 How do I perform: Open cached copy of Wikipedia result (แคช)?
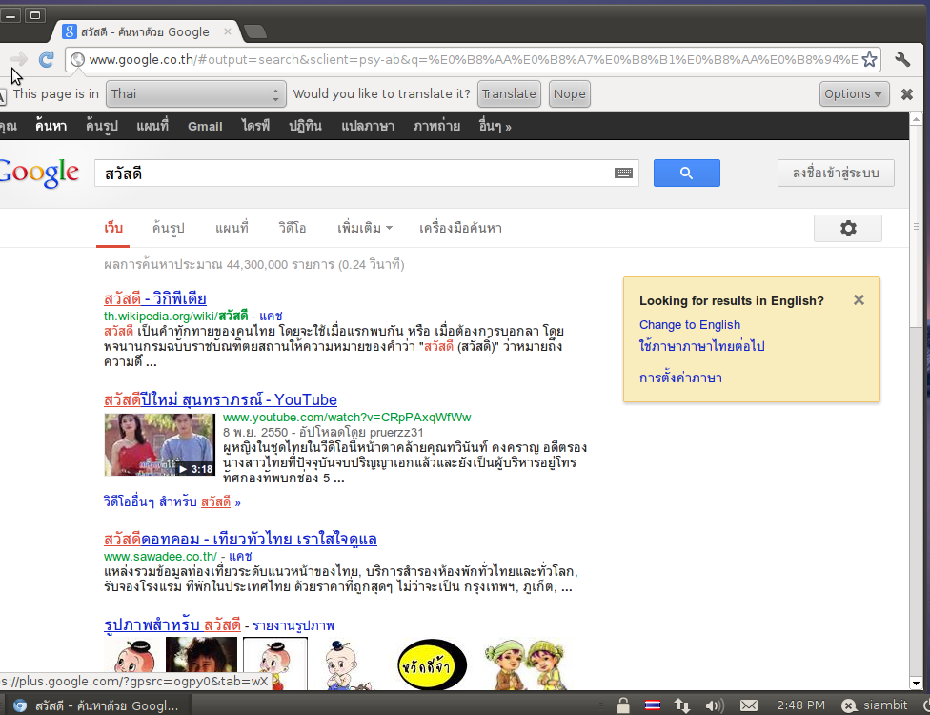(271, 316)
